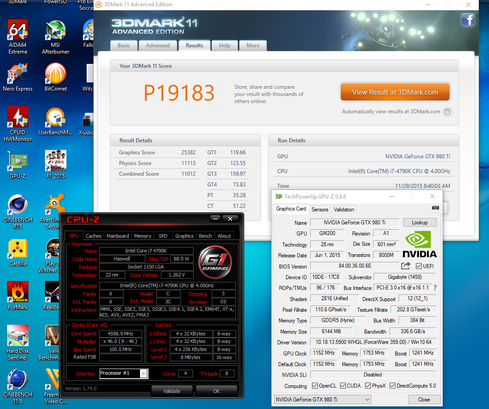Click Close button in GPU-Z
This screenshot has width=489, height=409.
(424, 399)
